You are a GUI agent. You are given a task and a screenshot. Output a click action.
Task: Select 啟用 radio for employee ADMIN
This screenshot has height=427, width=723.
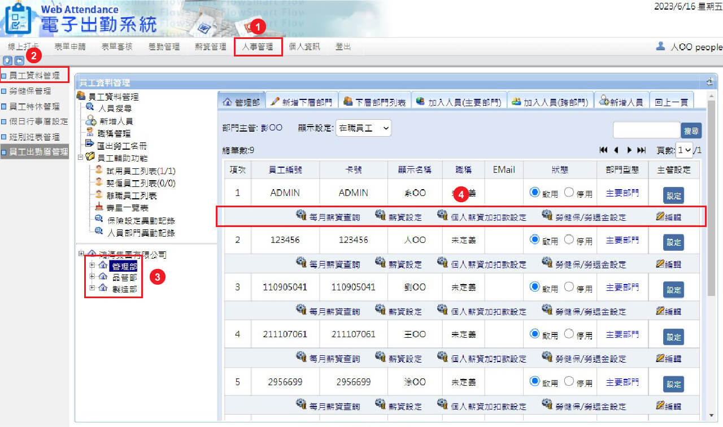(534, 192)
